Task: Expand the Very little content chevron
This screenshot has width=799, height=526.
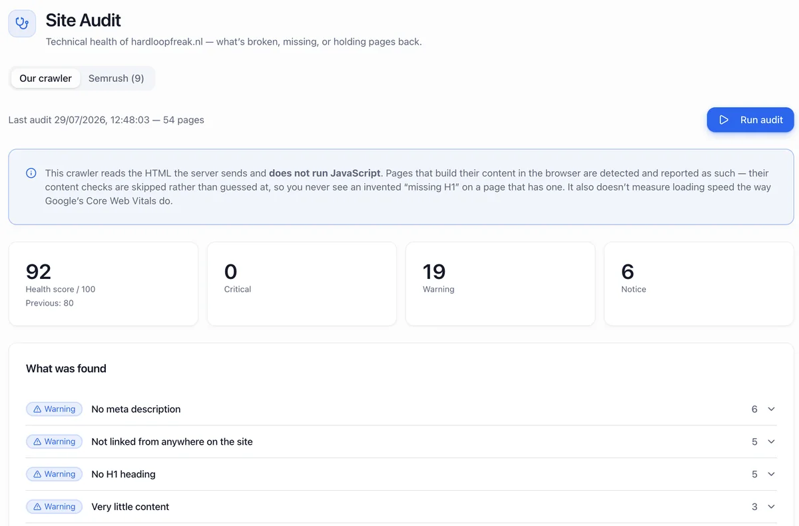Action: point(771,507)
